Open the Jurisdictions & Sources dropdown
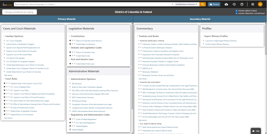This screenshot has height=134, width=267. [187, 4]
